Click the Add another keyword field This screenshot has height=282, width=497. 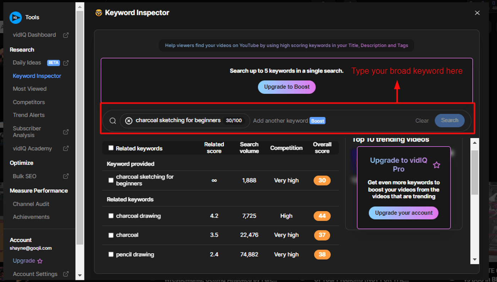pyautogui.click(x=280, y=121)
